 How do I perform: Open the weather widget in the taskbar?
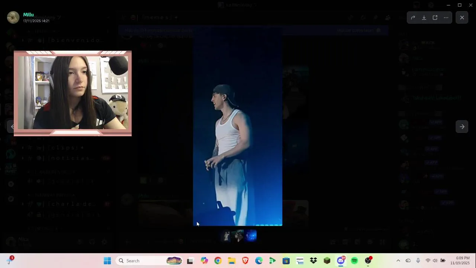10,260
